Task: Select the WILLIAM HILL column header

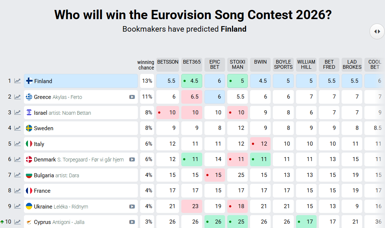Action: (306, 64)
